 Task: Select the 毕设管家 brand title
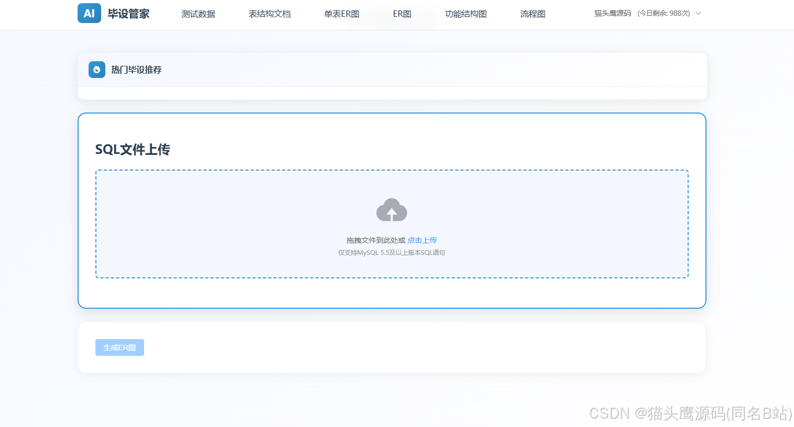point(128,13)
